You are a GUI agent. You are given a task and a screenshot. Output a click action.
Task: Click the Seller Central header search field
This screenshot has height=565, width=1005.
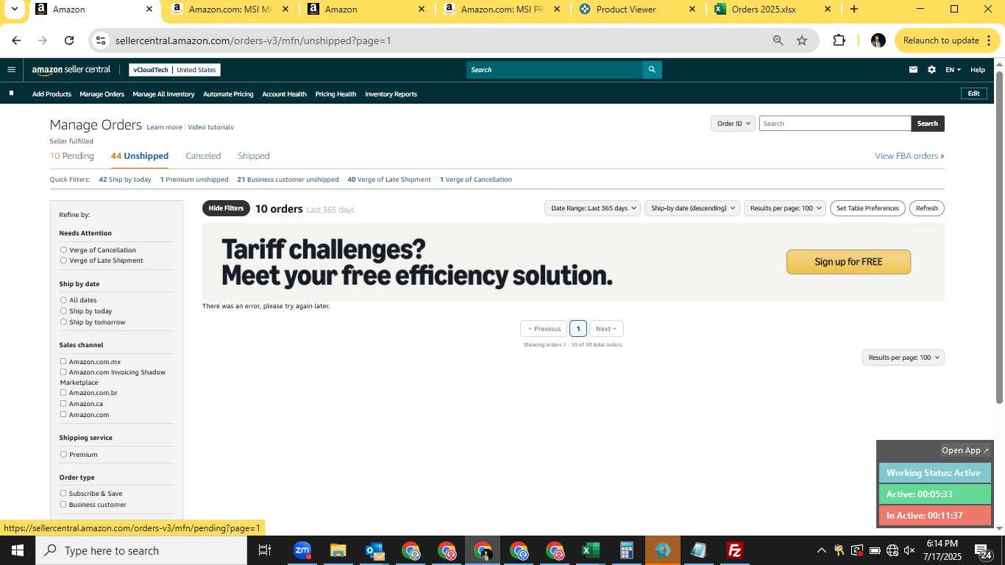[555, 70]
